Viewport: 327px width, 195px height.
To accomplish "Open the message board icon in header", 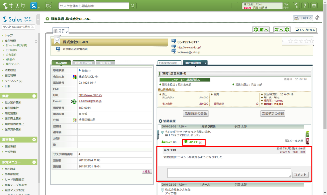I will (49, 6).
